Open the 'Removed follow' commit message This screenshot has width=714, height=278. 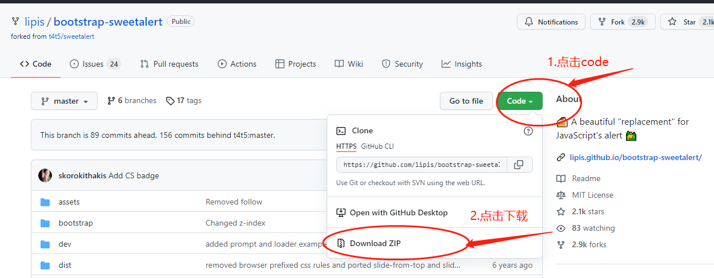point(234,202)
